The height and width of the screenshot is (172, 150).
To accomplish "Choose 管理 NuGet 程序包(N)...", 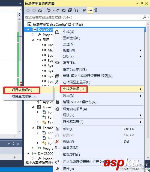I will (x=99, y=102).
